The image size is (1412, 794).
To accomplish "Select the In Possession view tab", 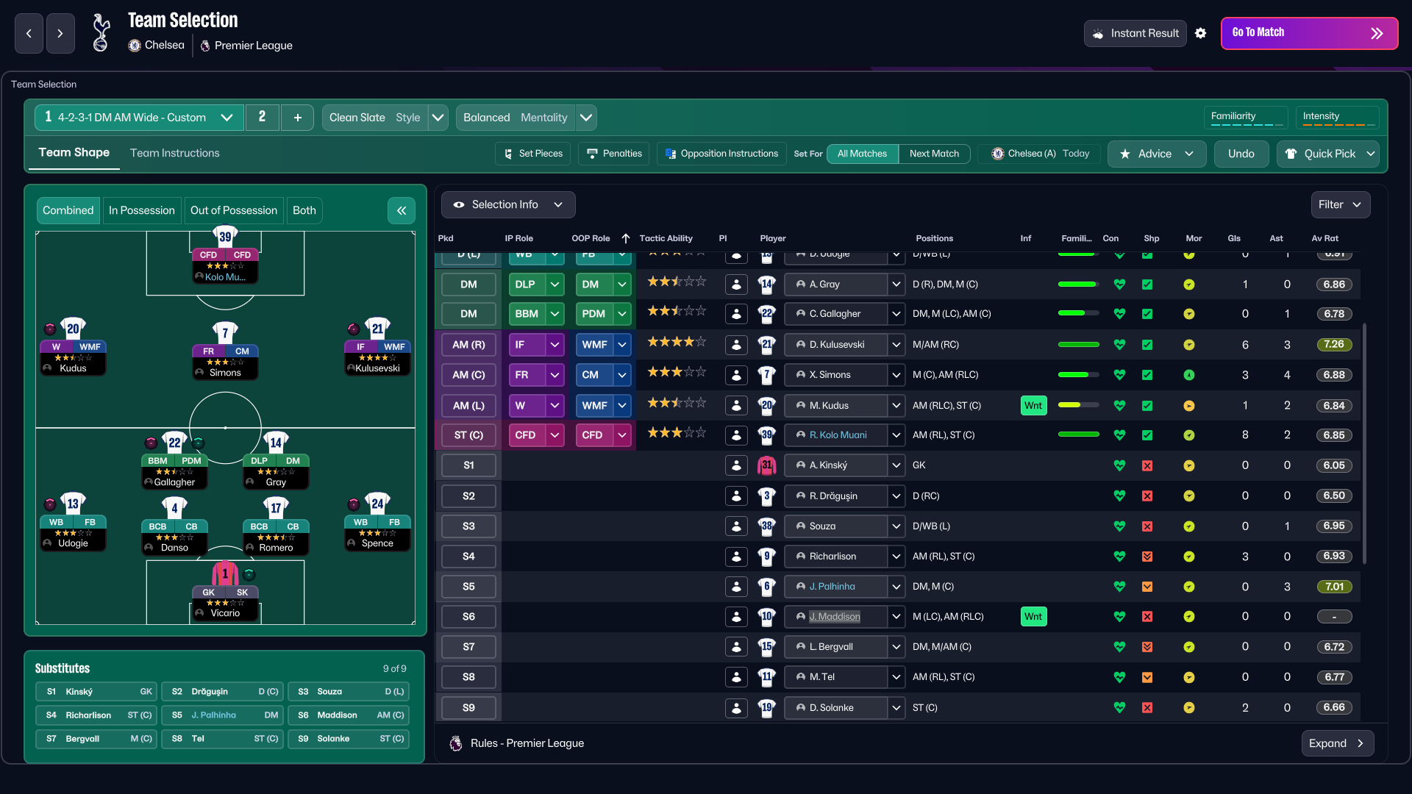I will point(141,210).
